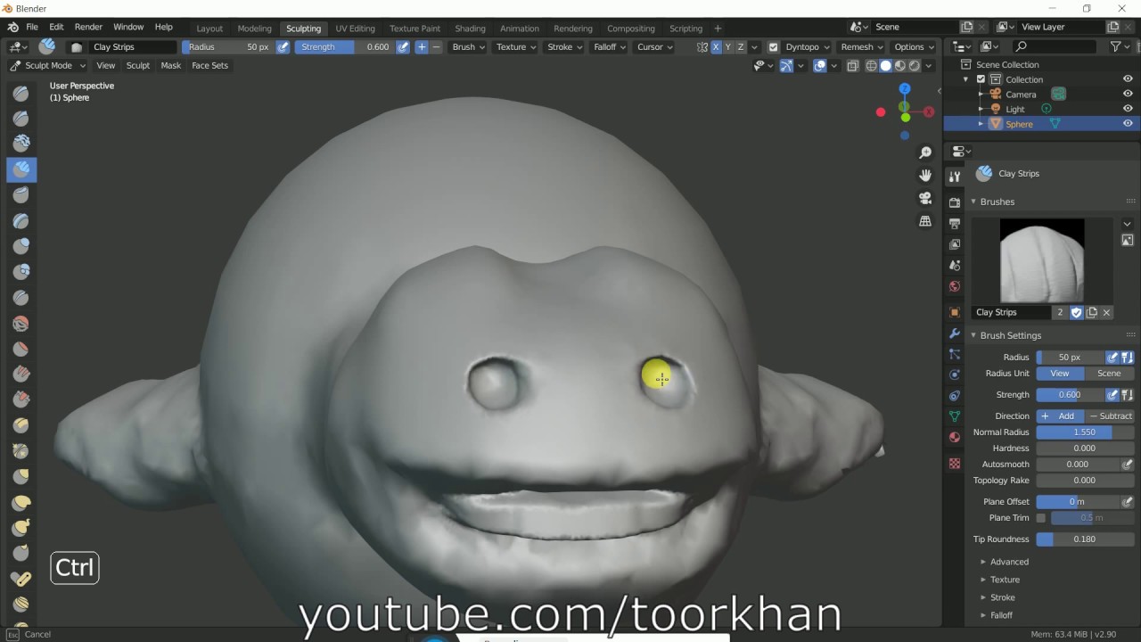The image size is (1141, 642).
Task: Hide the Sphere object in outliner
Action: tap(1127, 124)
